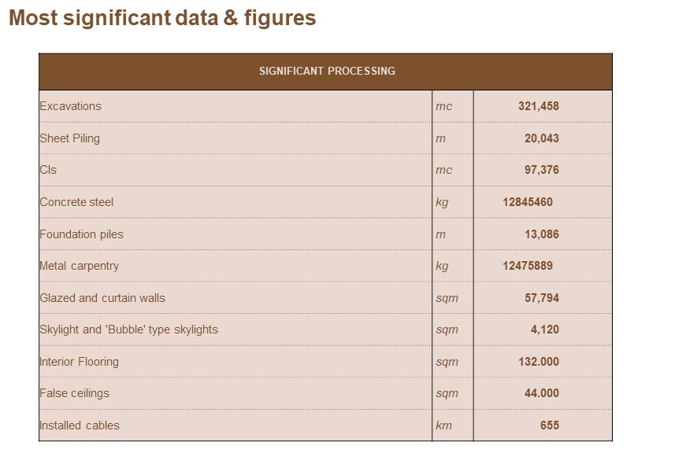Click the value 57,794 for glazed walls

pos(541,298)
